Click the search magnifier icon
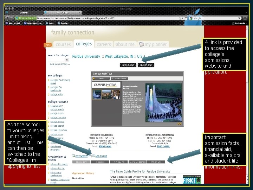 239,18
